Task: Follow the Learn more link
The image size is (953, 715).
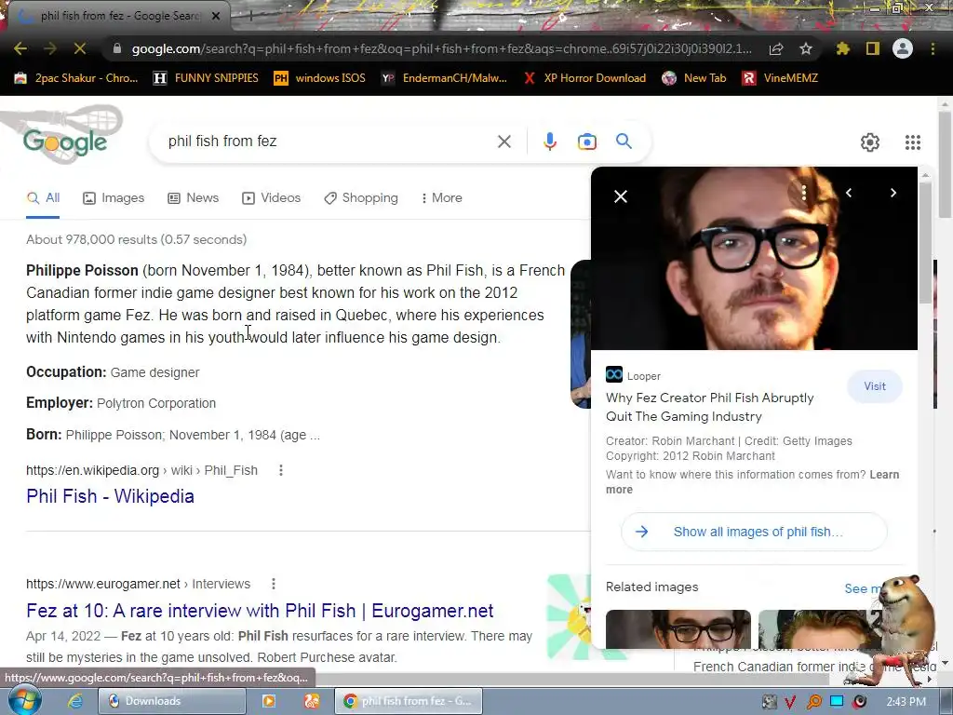Action: pos(884,475)
